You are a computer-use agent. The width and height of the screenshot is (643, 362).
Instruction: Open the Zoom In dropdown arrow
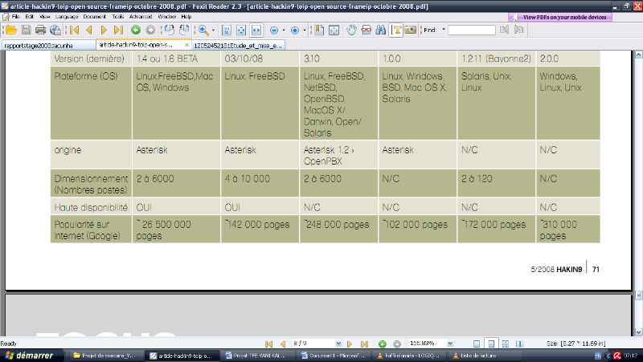pyautogui.click(x=305, y=31)
